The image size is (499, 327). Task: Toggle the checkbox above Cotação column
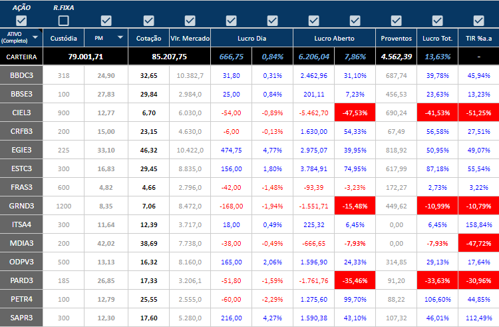[x=148, y=21]
